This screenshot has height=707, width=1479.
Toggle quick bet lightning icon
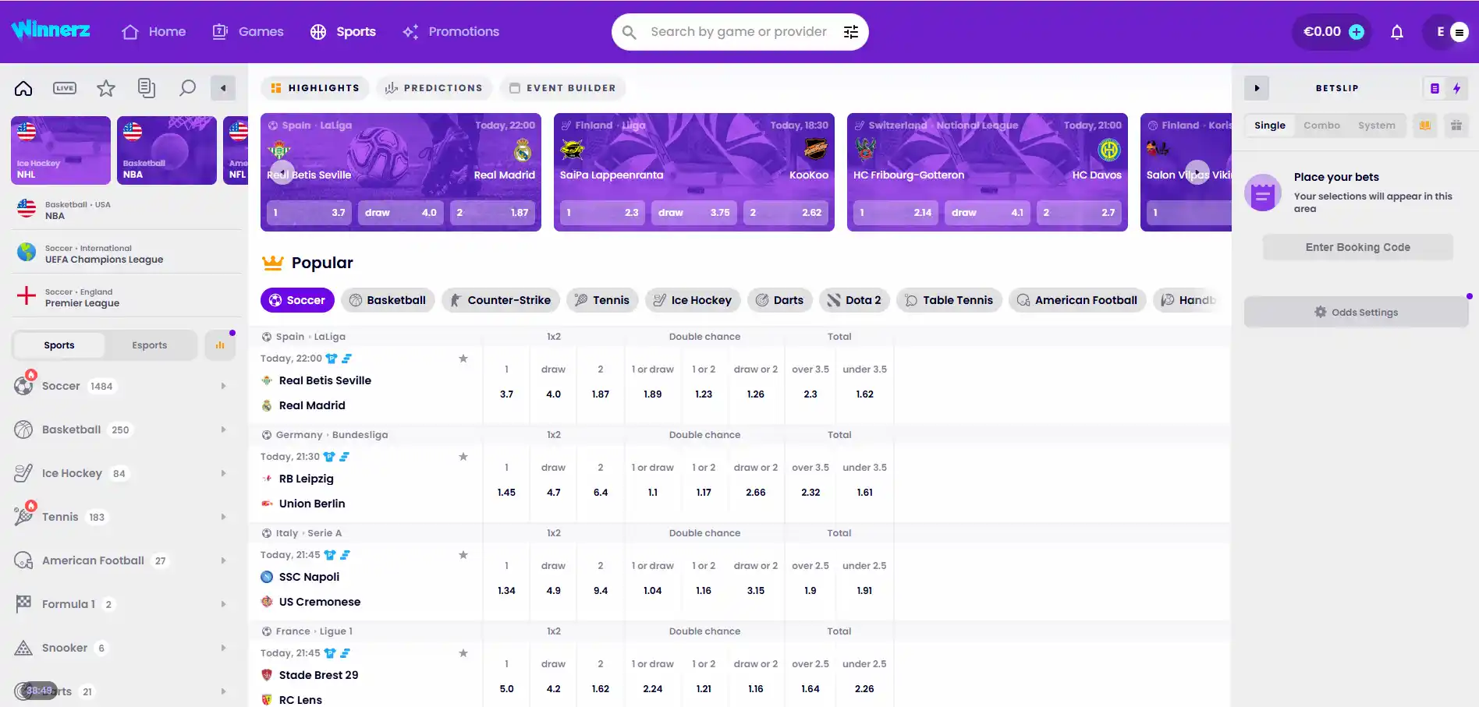1456,88
